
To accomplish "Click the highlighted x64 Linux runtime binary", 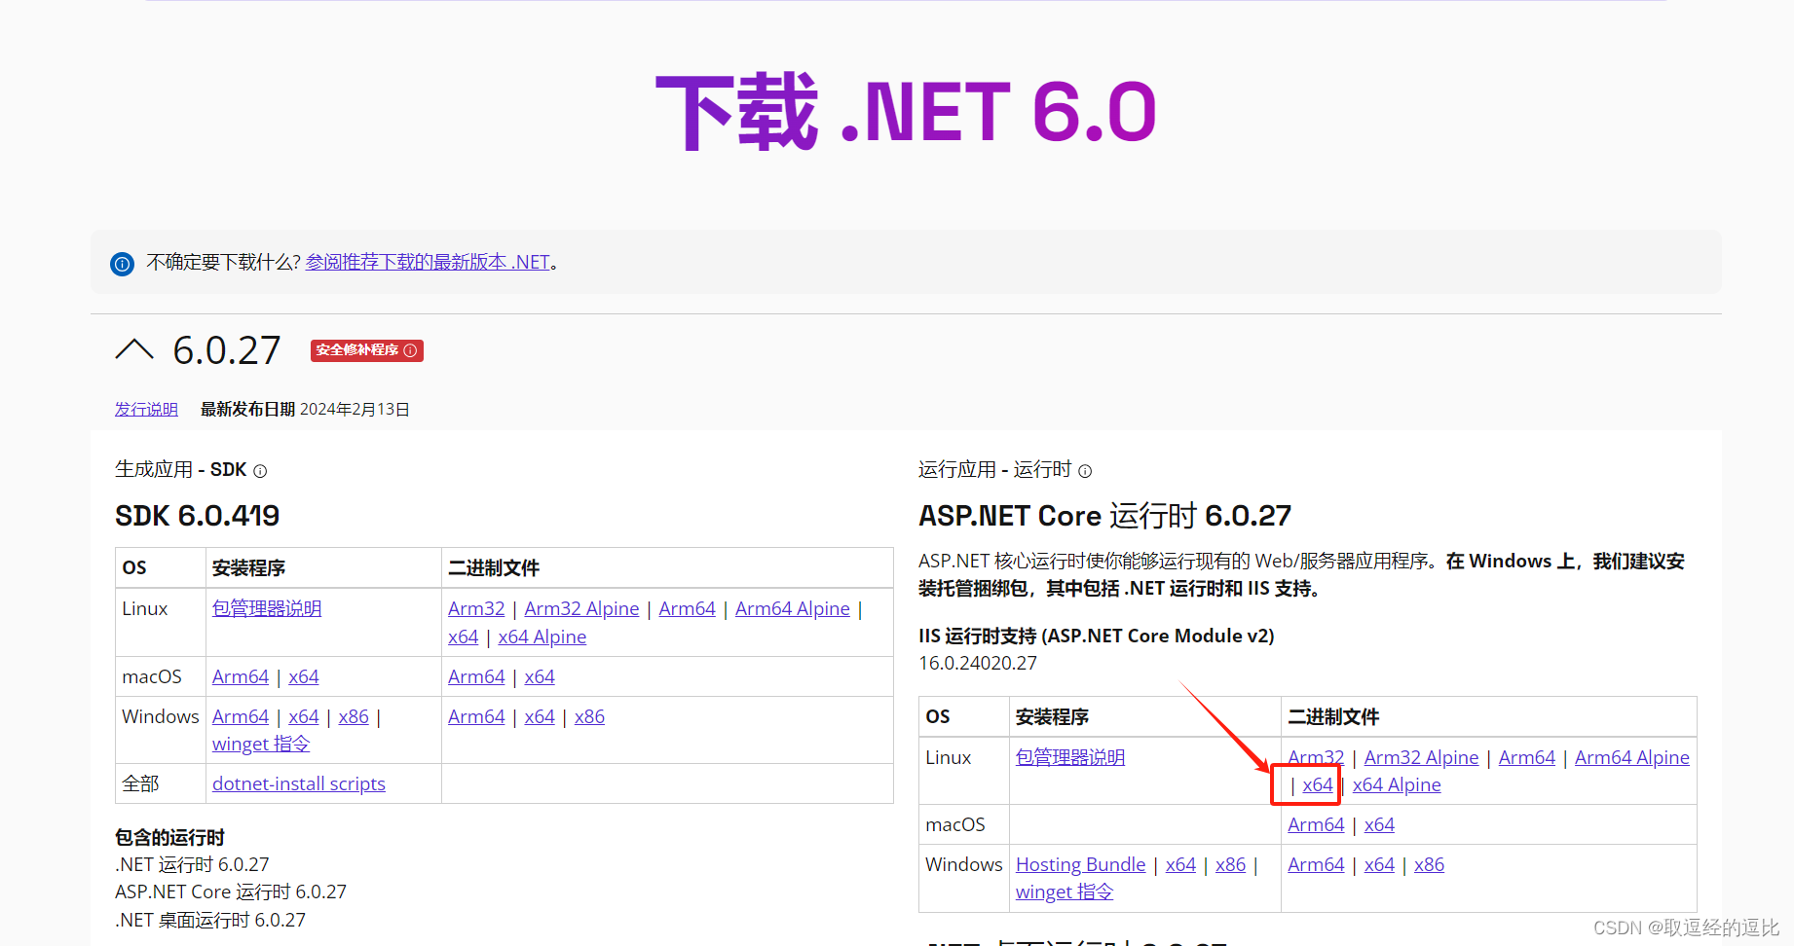I will point(1317,784).
